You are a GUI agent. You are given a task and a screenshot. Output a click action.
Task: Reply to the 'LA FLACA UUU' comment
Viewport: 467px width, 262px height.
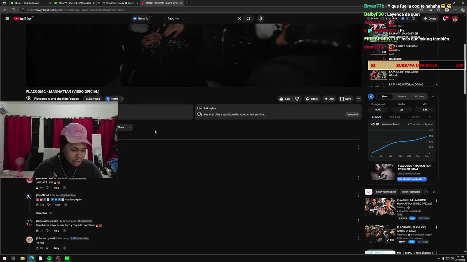pos(56,188)
